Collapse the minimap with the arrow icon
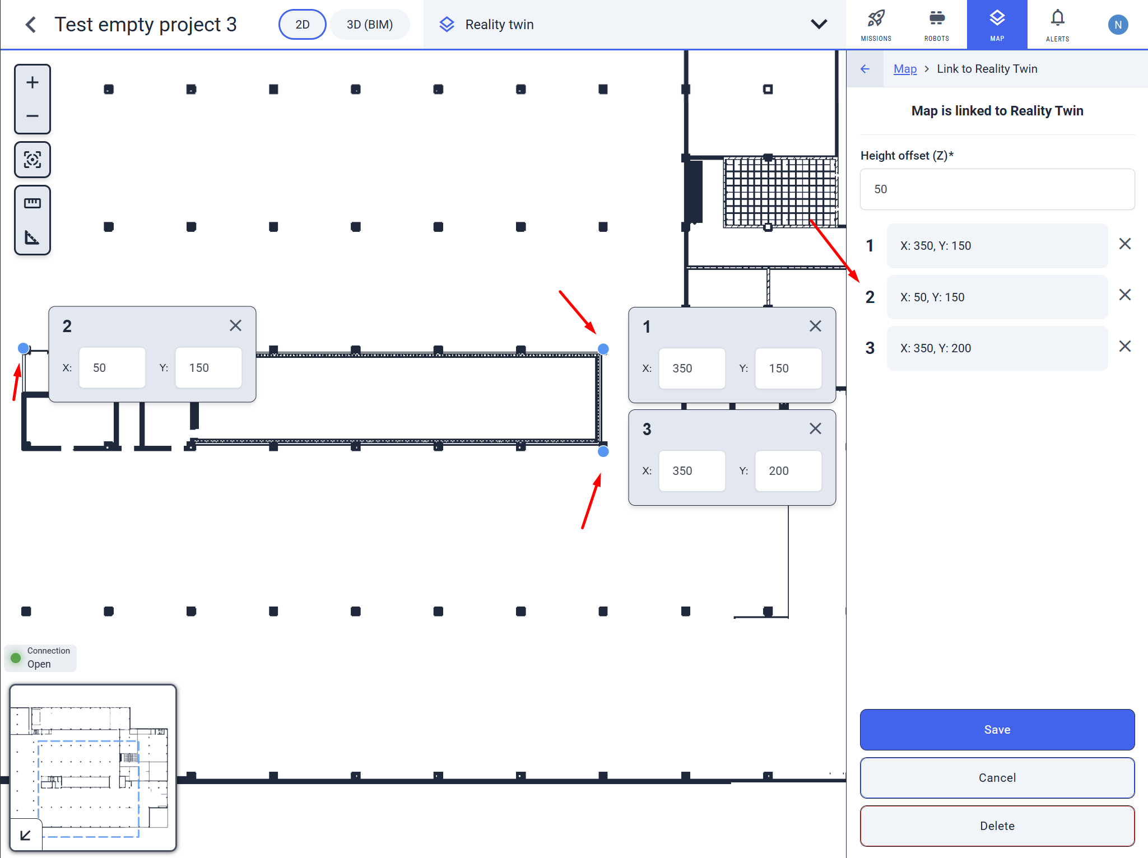The image size is (1148, 858). [25, 835]
